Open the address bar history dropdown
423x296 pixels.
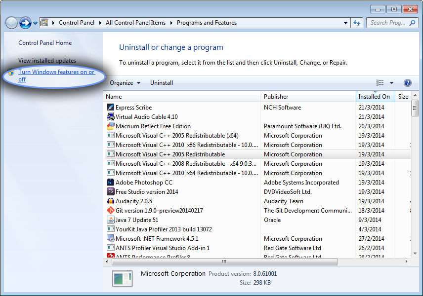pyautogui.click(x=345, y=23)
